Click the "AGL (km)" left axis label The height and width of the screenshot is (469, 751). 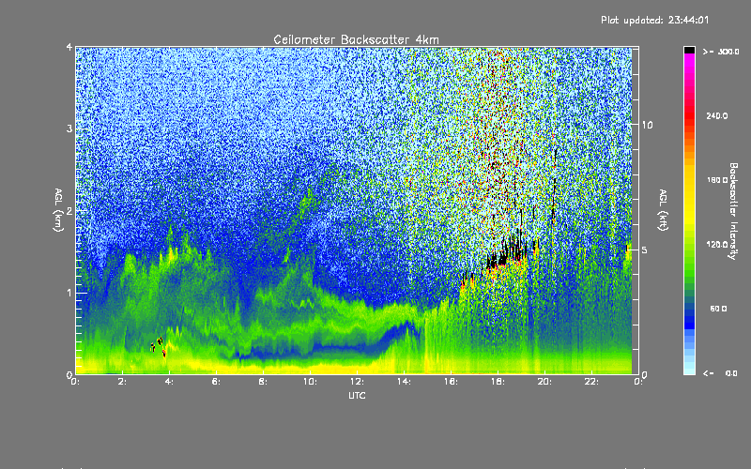pos(58,210)
